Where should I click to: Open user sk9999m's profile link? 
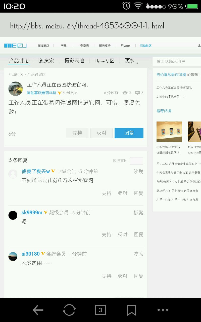pos(32,213)
